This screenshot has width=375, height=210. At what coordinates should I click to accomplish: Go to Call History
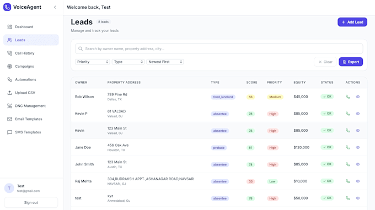point(31,53)
